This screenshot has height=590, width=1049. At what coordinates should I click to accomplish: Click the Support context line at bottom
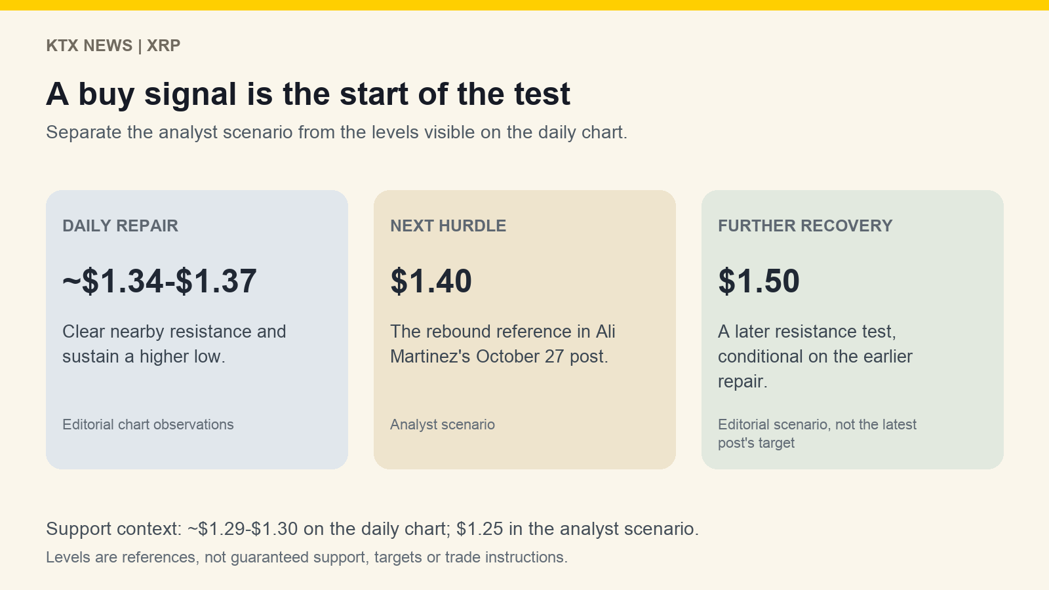point(372,529)
